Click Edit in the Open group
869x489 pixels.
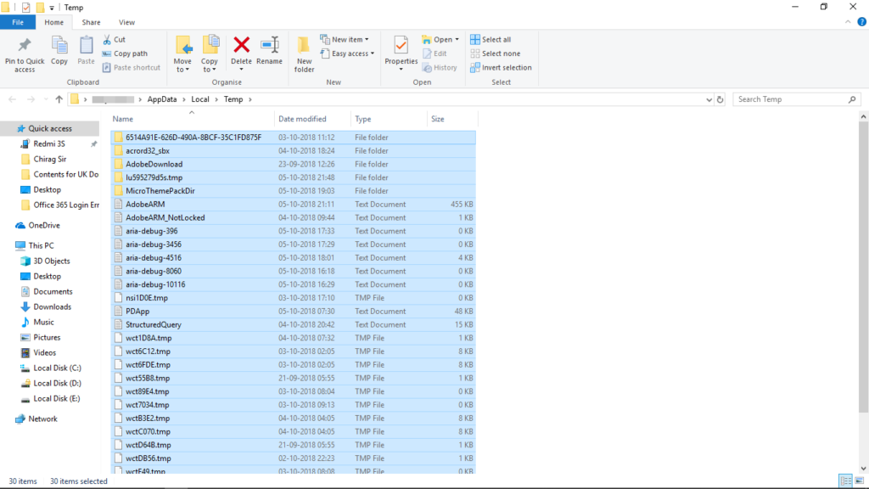point(435,53)
